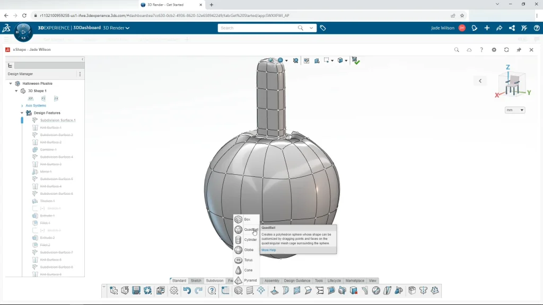Click the Redo arrow in the toolbar

pyautogui.click(x=199, y=290)
